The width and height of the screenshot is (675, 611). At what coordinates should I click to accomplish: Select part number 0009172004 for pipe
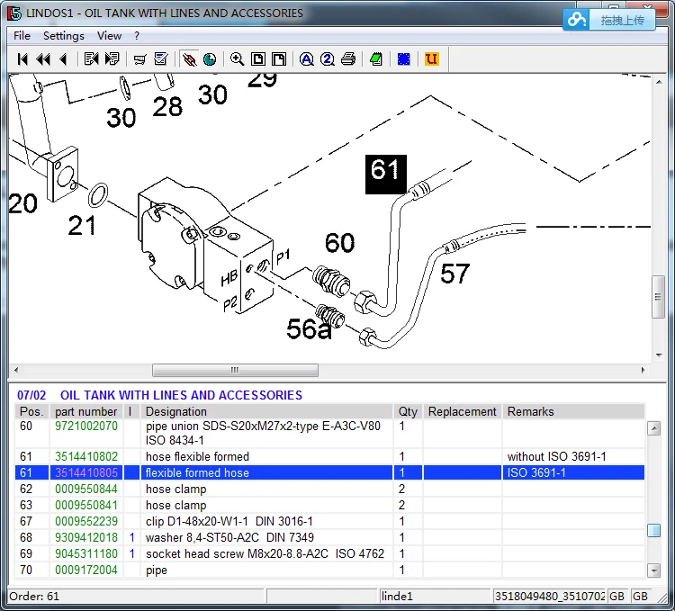pyautogui.click(x=86, y=571)
